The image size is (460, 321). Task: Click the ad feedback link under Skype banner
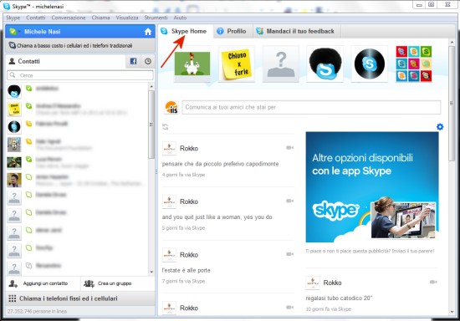coord(370,251)
